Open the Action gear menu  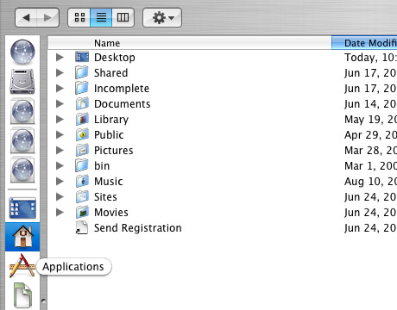pos(162,18)
